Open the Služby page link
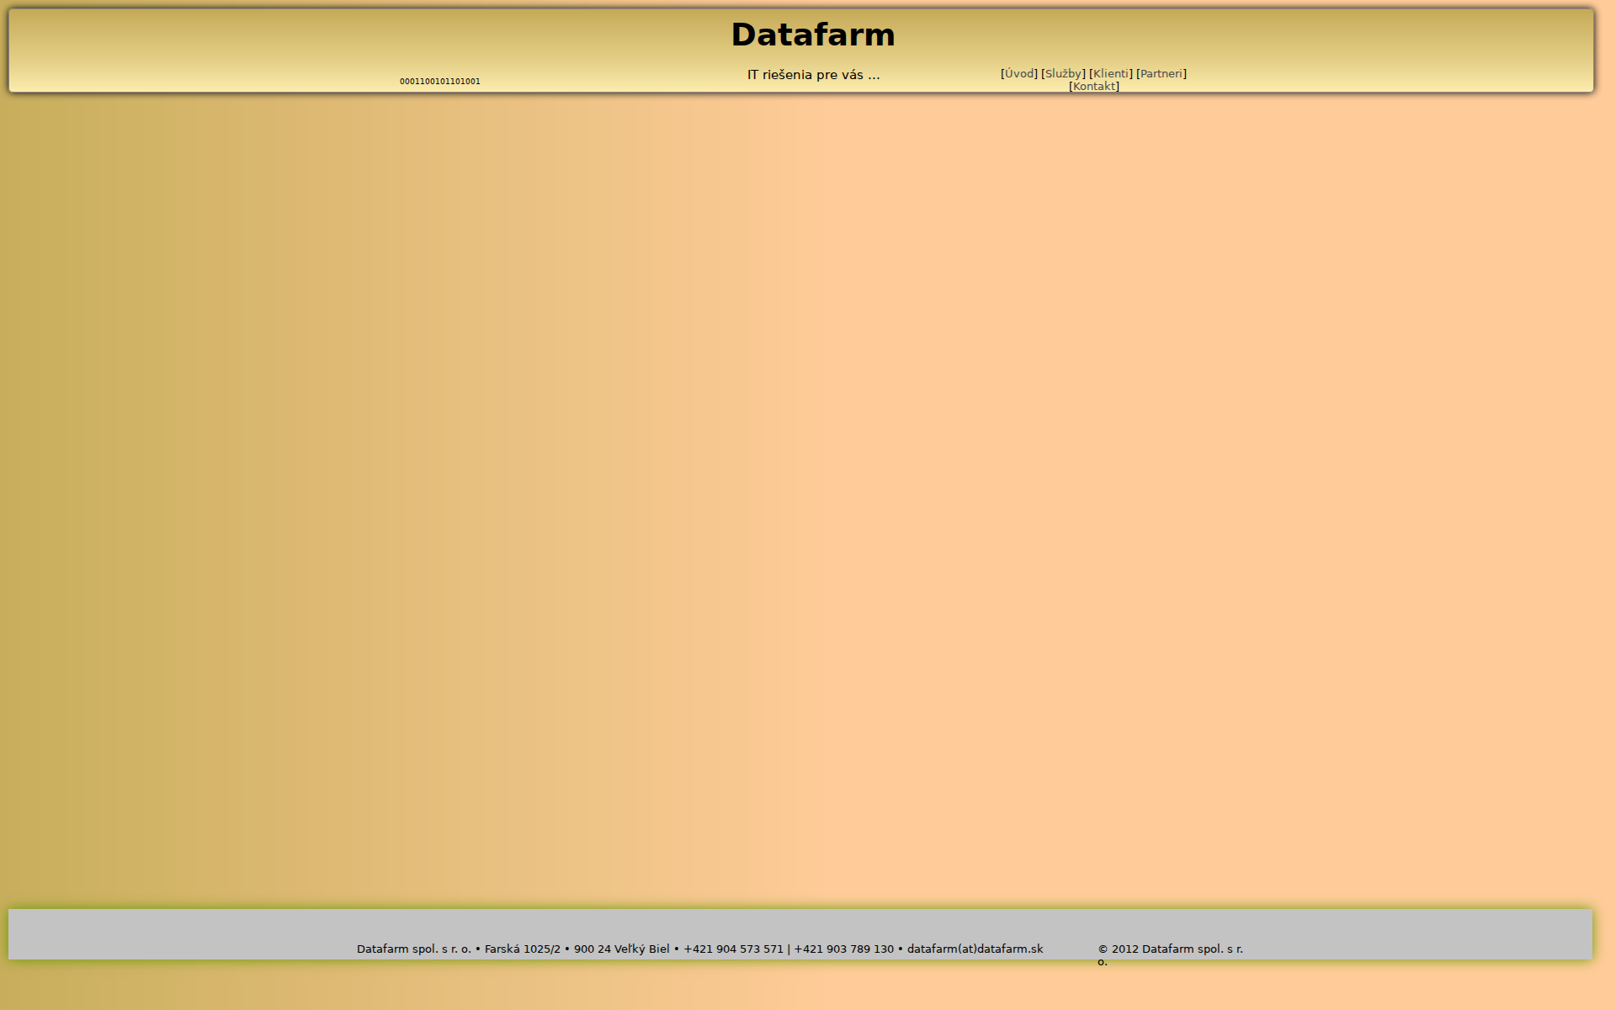The height and width of the screenshot is (1010, 1616). click(x=1064, y=73)
